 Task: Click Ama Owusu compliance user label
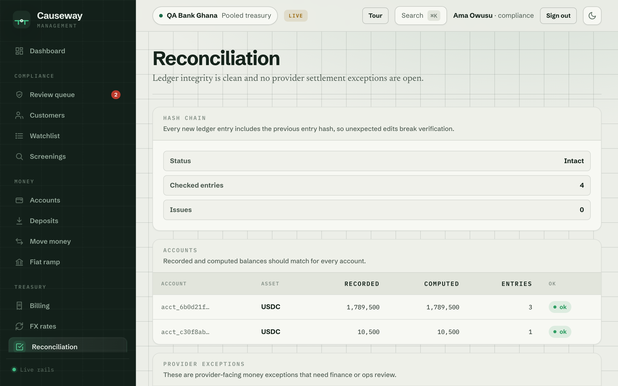(493, 16)
